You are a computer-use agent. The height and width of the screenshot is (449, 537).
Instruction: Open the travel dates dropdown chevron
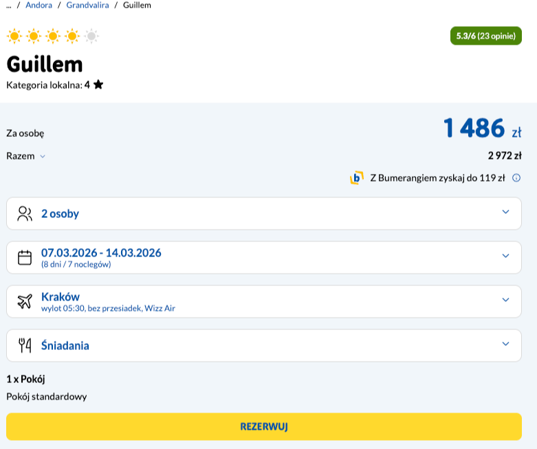click(505, 256)
